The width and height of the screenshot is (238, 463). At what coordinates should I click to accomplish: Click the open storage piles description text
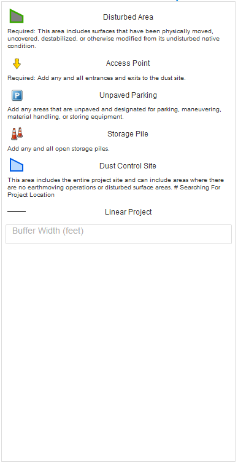click(x=58, y=149)
